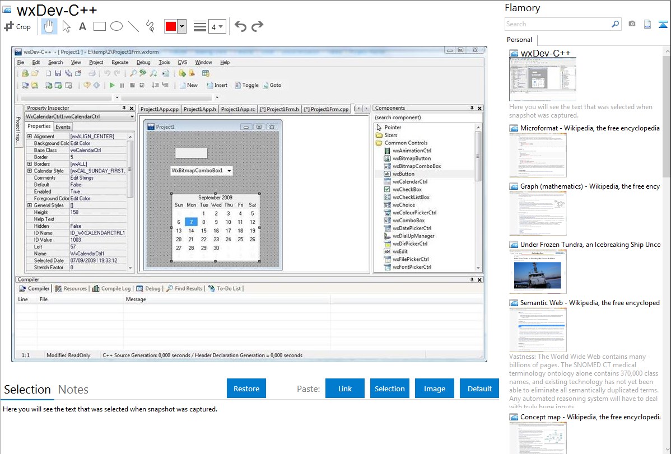Open the Under Frozen Tundra snapshot thumbnail
Screen dimensions: 671x454
pos(538,272)
